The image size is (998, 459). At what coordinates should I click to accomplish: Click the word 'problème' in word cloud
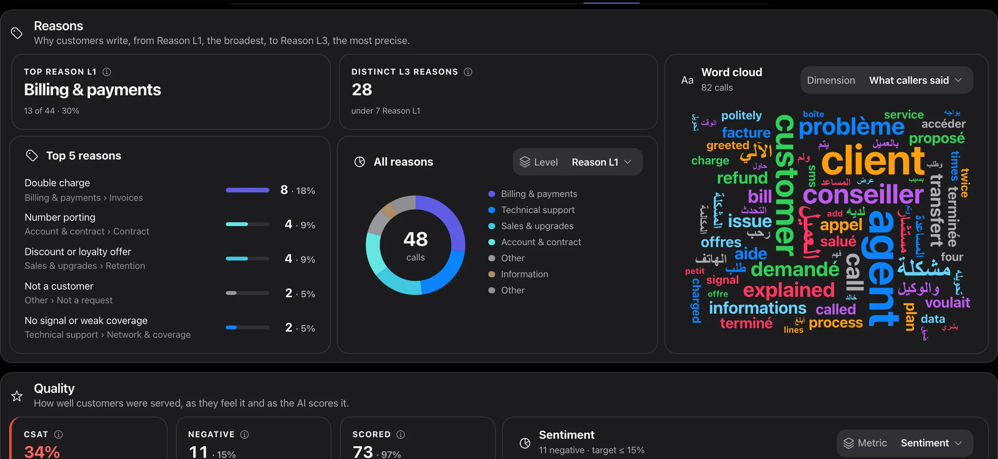pyautogui.click(x=851, y=127)
